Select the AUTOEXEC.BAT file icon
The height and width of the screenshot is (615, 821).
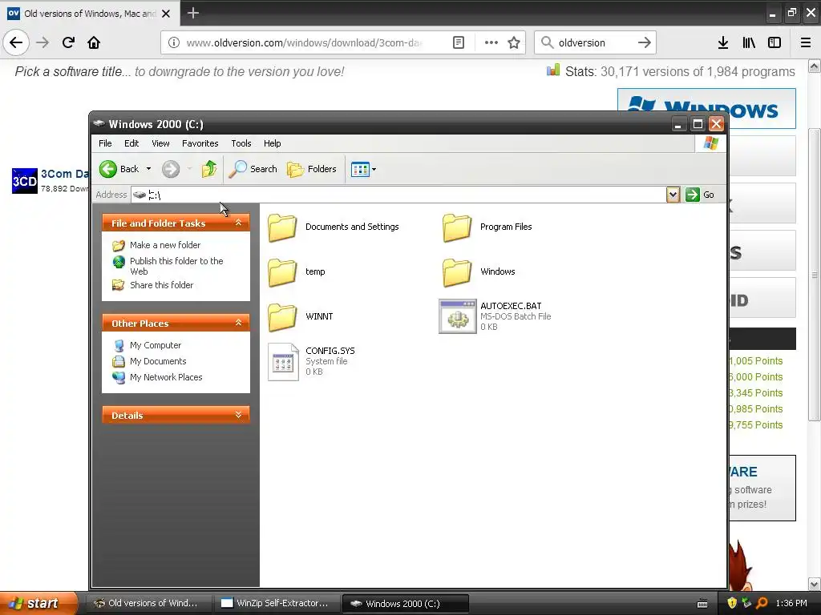coord(457,316)
